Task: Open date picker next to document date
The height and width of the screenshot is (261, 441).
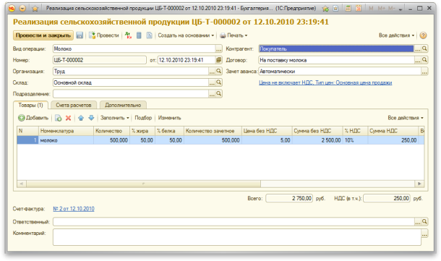Action: point(218,60)
